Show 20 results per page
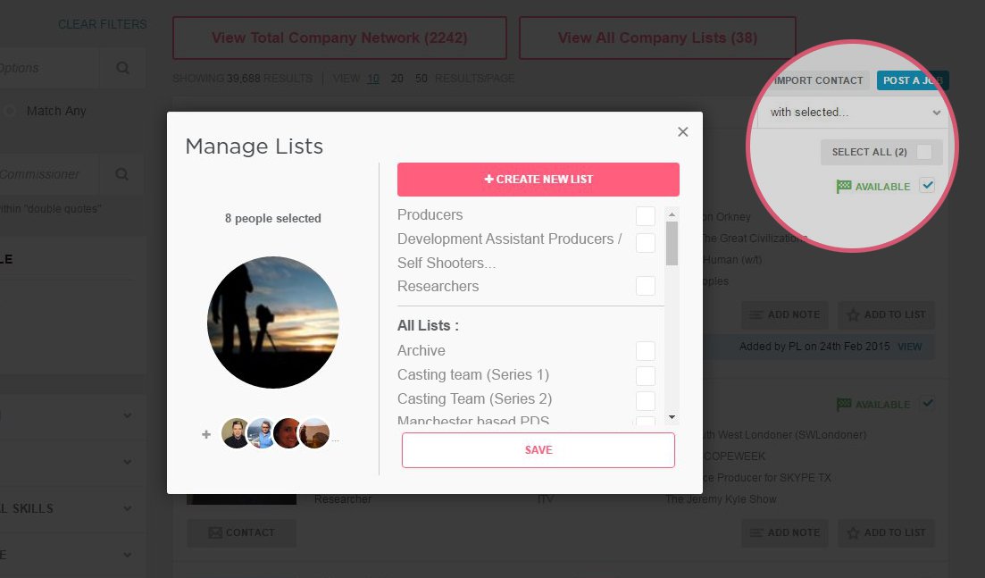985x578 pixels. pyautogui.click(x=397, y=79)
